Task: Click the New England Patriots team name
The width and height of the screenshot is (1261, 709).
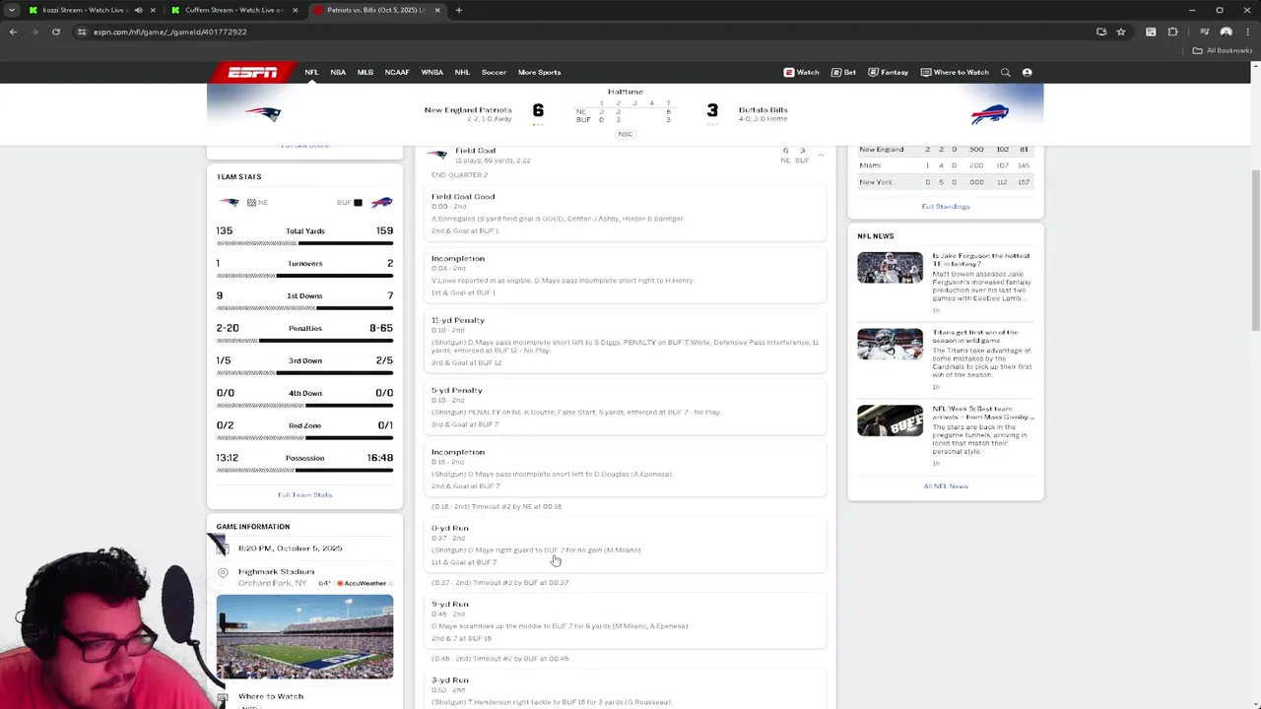Action: 468,110
